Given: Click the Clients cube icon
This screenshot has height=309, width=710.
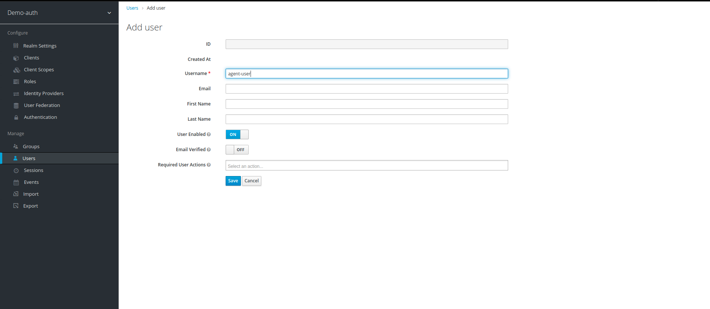Looking at the screenshot, I should [16, 58].
